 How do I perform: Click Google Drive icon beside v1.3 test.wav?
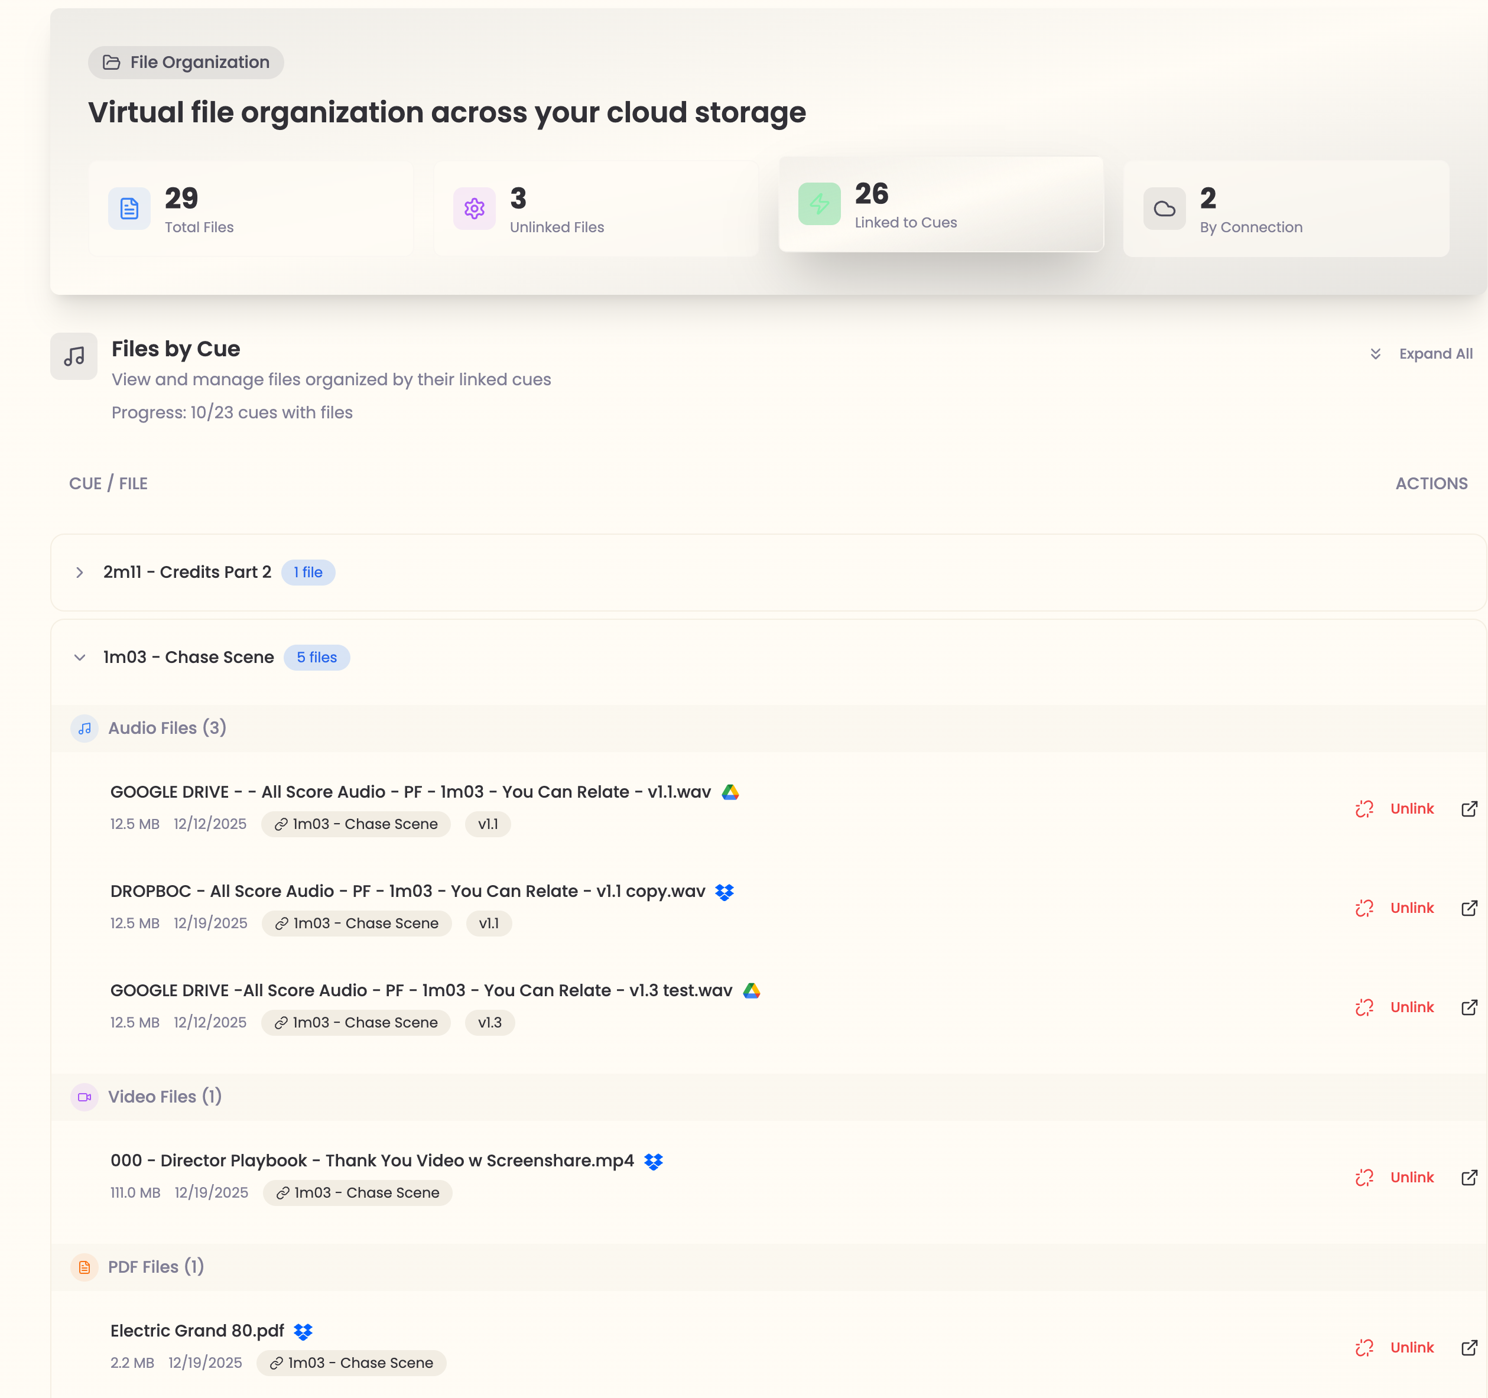pos(752,991)
